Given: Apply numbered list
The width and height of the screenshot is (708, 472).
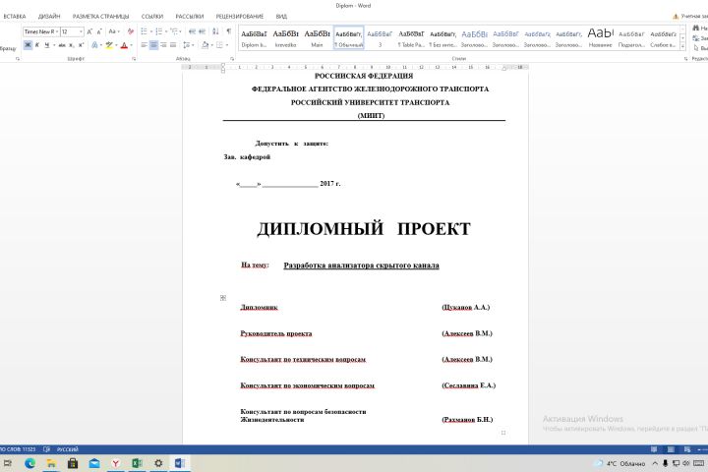Looking at the screenshot, I should pyautogui.click(x=158, y=31).
